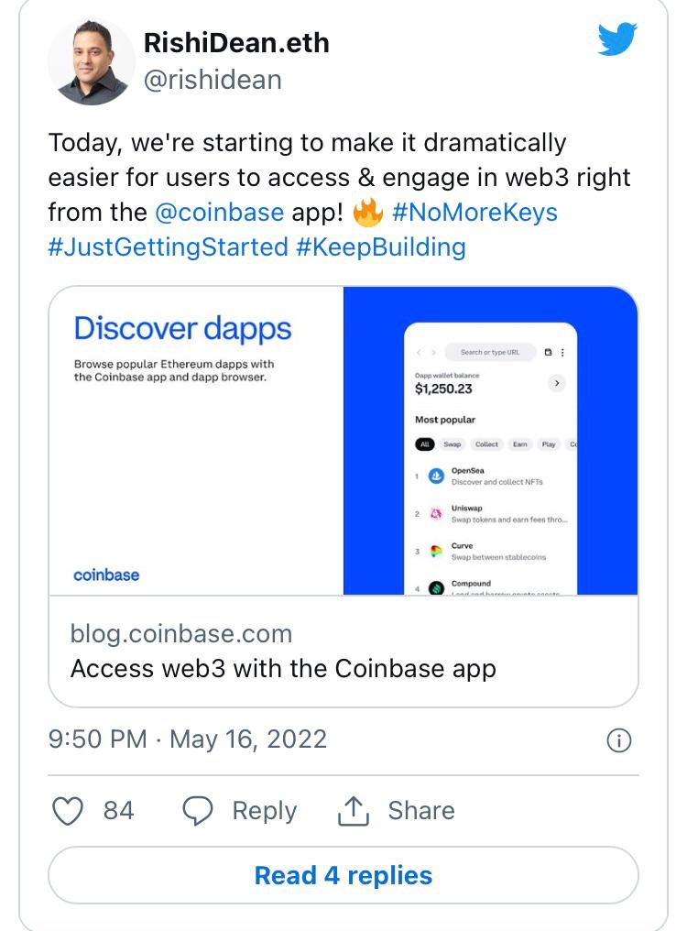Expand the dapp wallet balance chevron

[557, 383]
